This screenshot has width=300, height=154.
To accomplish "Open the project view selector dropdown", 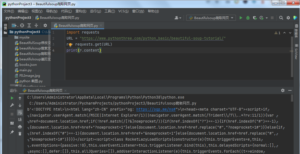I will click(x=15, y=25).
